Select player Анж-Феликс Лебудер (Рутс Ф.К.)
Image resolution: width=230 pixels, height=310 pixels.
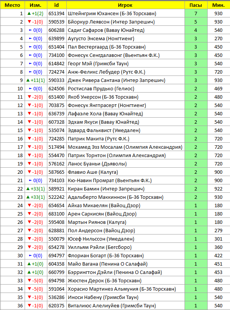106,72
